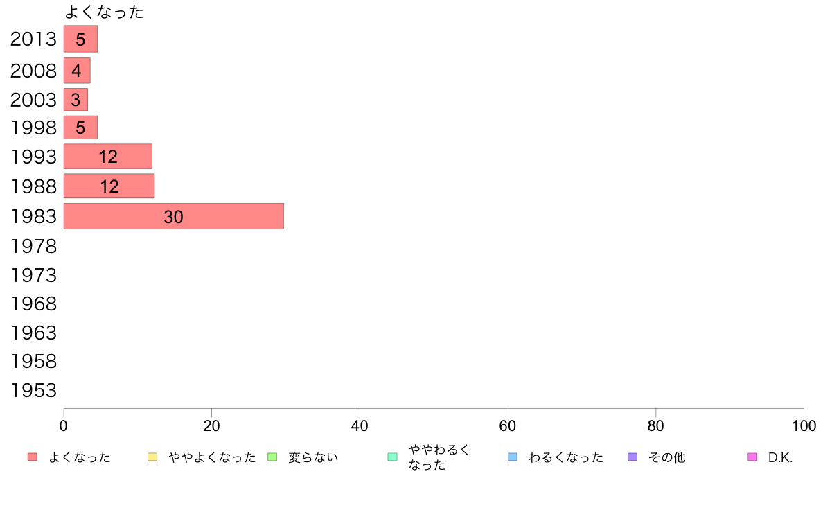Image resolution: width=823 pixels, height=510 pixels.
Task: Click the purple その他 legend swatch
Action: coord(632,457)
